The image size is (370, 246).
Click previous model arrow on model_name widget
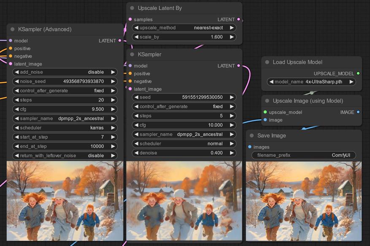pyautogui.click(x=271, y=82)
